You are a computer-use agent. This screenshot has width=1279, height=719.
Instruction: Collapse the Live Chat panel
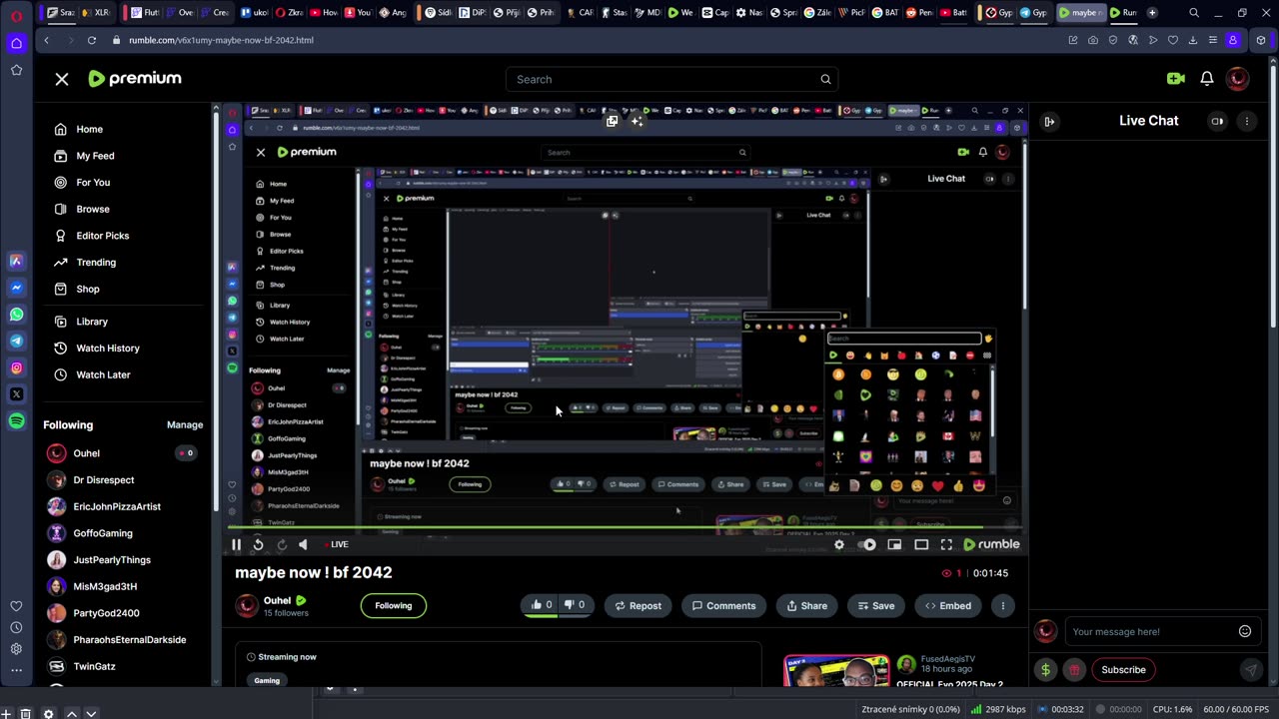pyautogui.click(x=1049, y=121)
